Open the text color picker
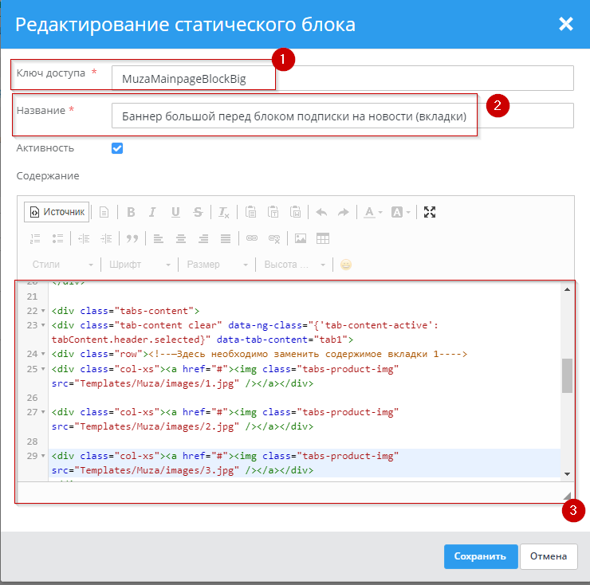The height and width of the screenshot is (585, 590). point(372,212)
